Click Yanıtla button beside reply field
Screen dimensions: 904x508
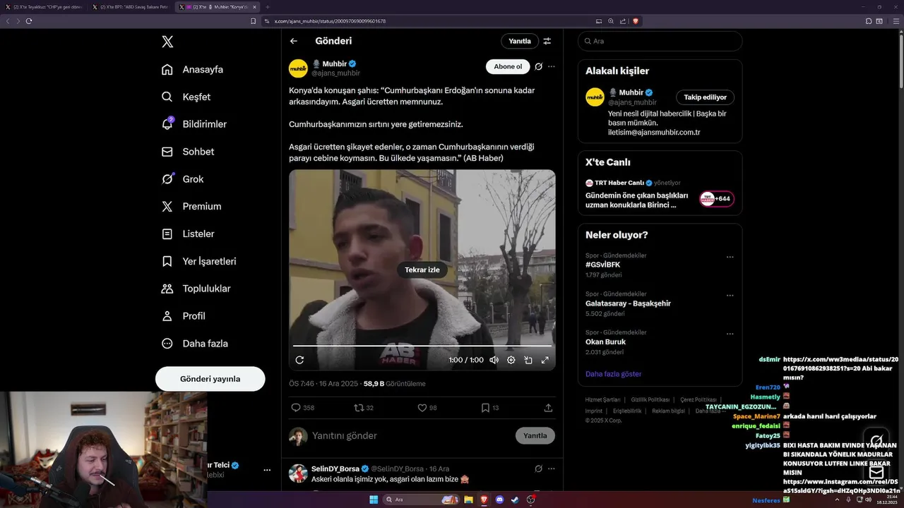tap(535, 435)
